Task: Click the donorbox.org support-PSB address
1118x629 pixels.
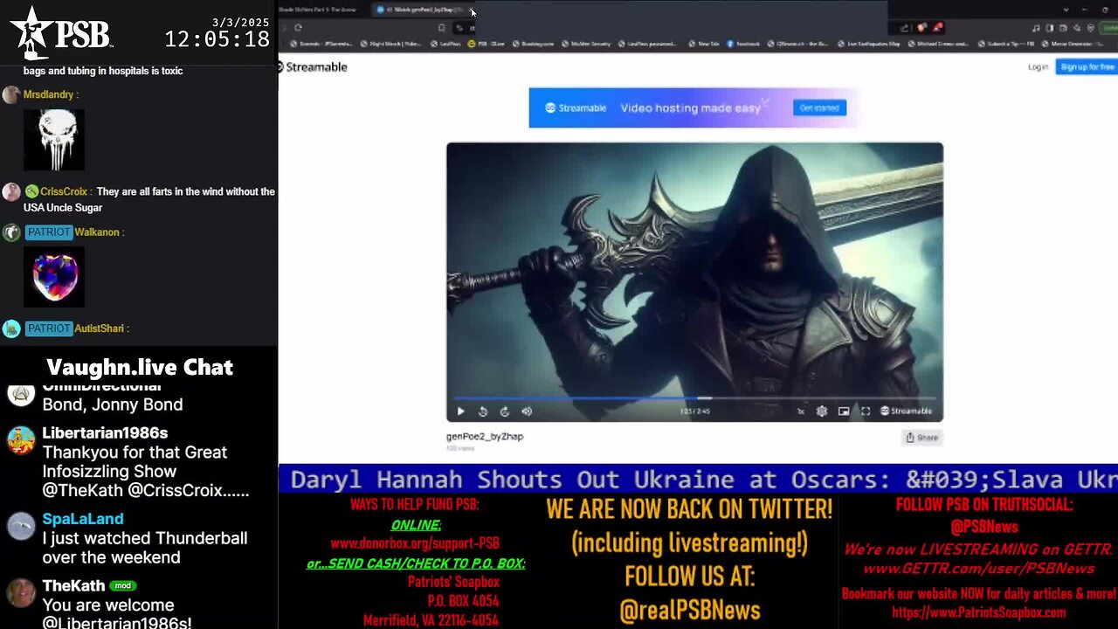Action: click(415, 543)
